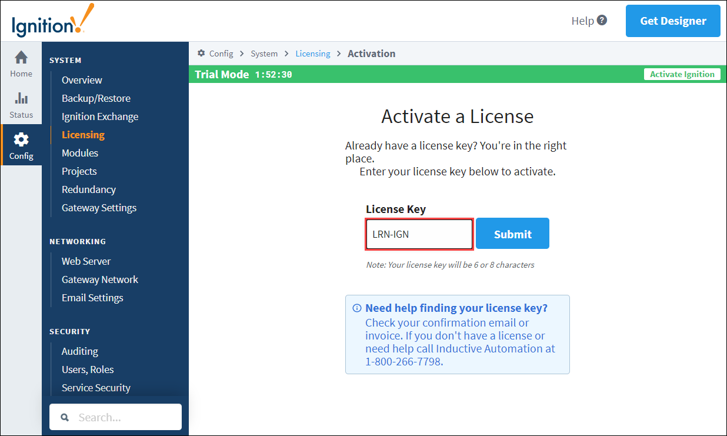Click the Activate a License heading
This screenshot has height=436, width=727.
click(x=457, y=117)
